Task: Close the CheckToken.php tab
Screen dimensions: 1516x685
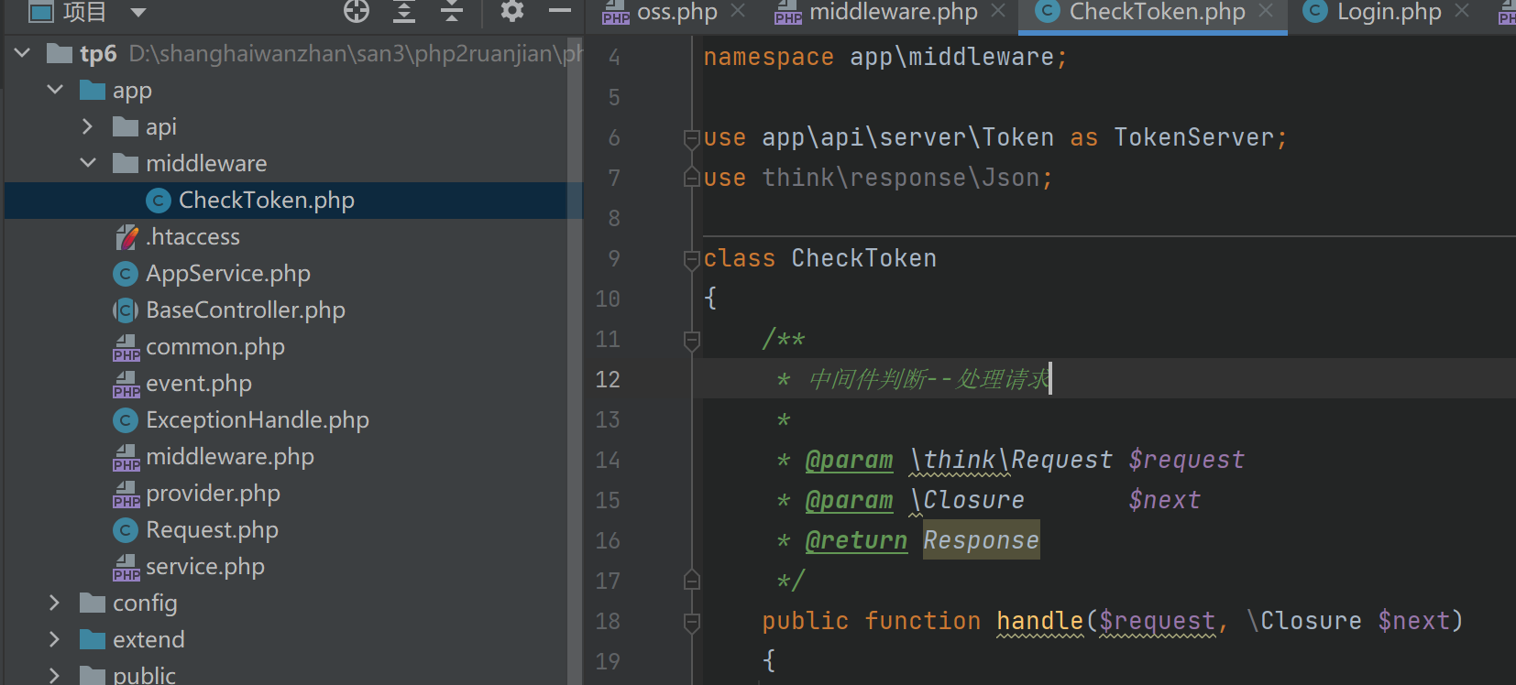Action: [1266, 11]
